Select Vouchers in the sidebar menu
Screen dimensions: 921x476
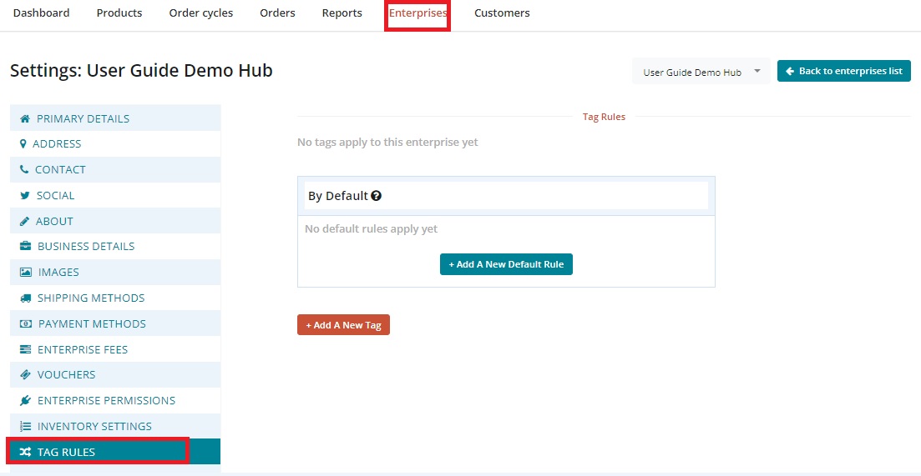pos(66,374)
